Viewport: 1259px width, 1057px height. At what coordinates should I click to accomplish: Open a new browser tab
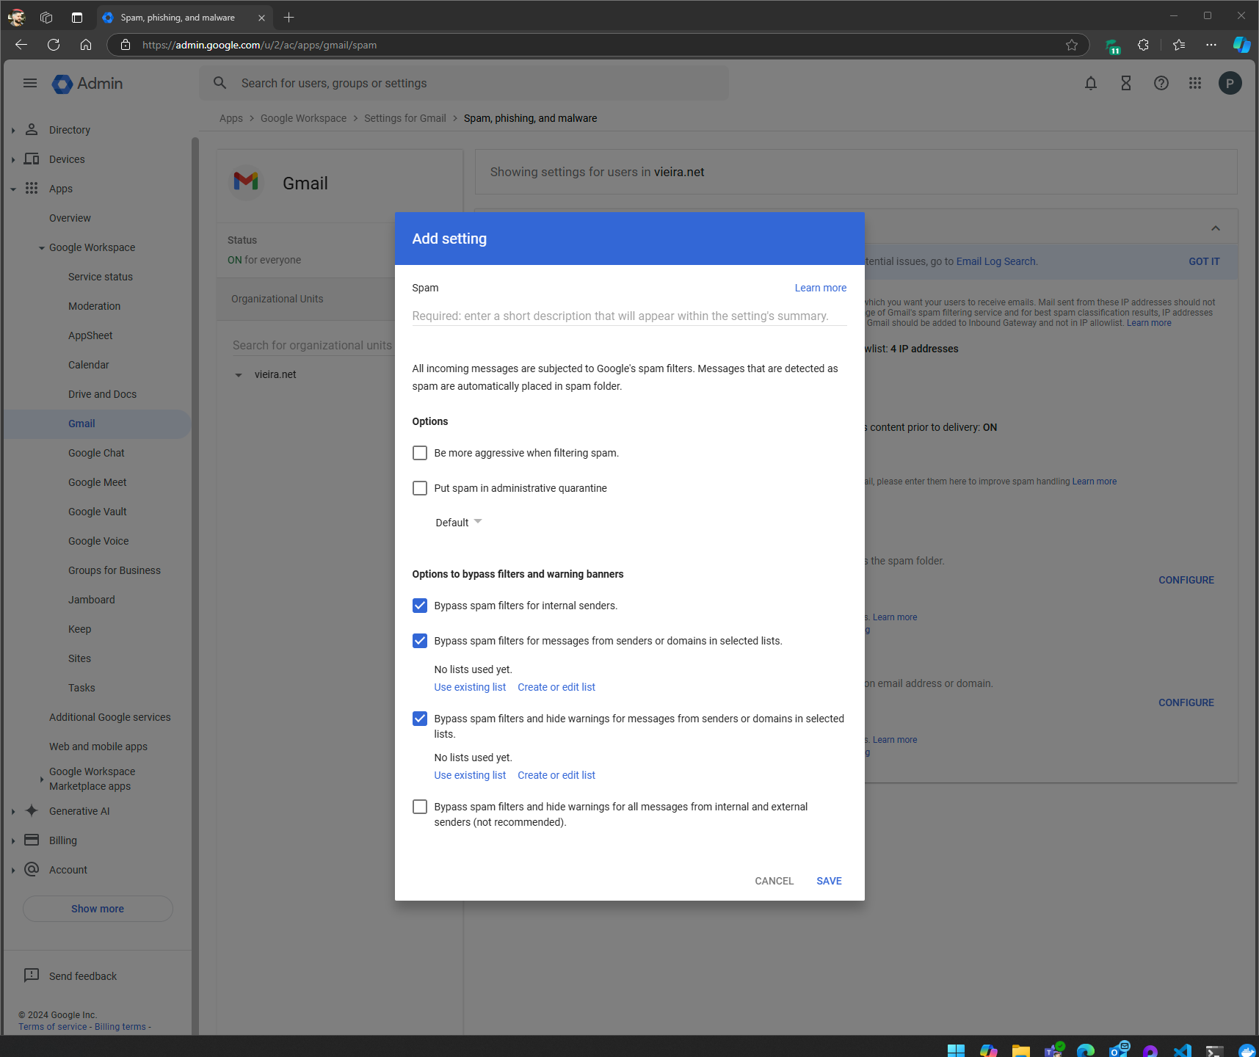[x=289, y=17]
